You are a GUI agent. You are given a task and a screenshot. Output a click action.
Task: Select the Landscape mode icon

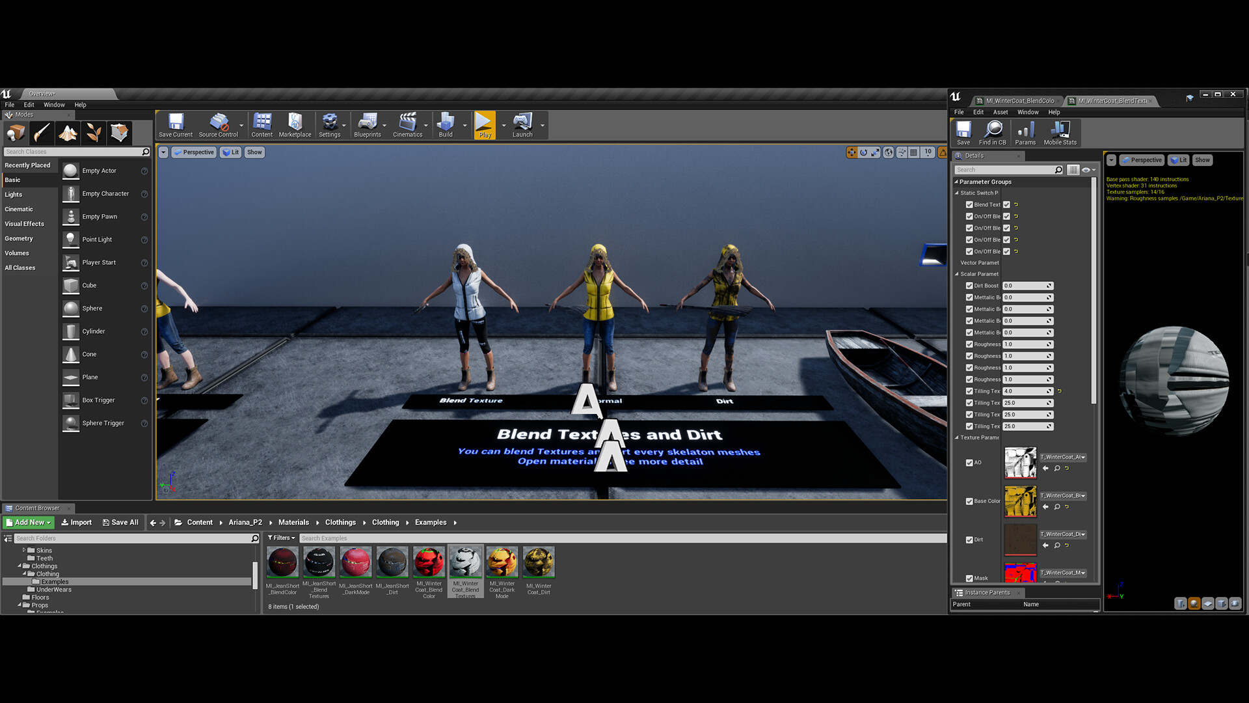68,133
